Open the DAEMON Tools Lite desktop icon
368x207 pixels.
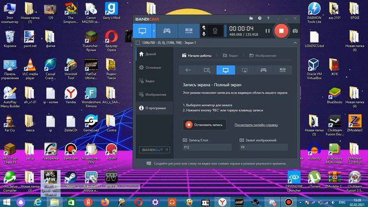(314, 13)
